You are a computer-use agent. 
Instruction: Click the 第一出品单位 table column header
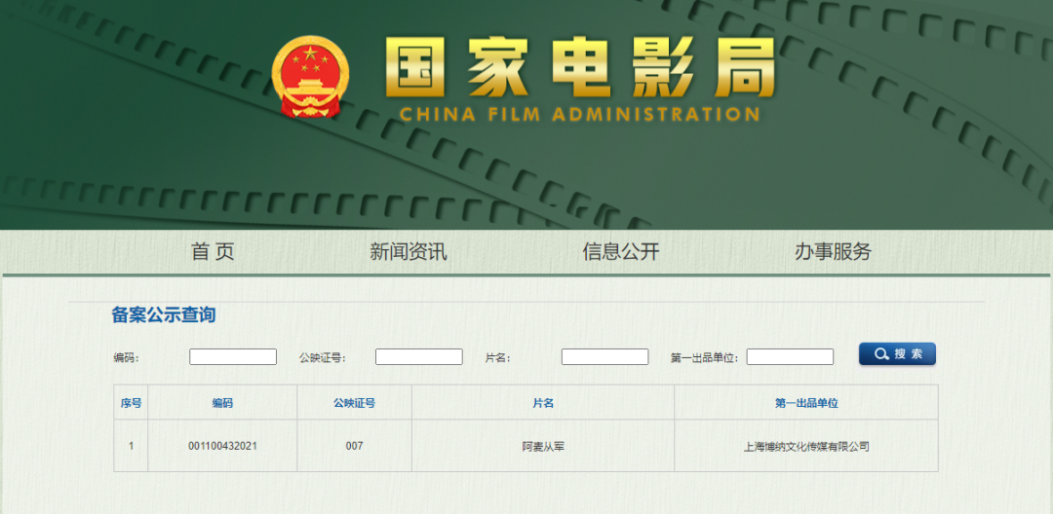tap(806, 403)
